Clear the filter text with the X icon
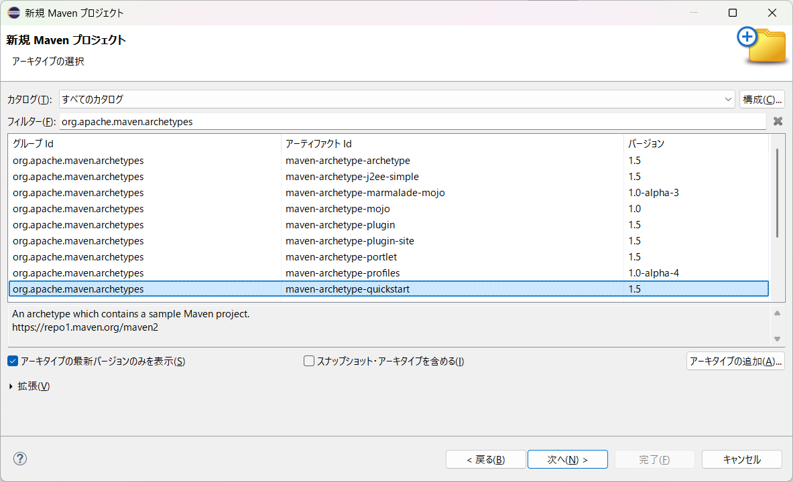This screenshot has height=482, width=793. (778, 122)
